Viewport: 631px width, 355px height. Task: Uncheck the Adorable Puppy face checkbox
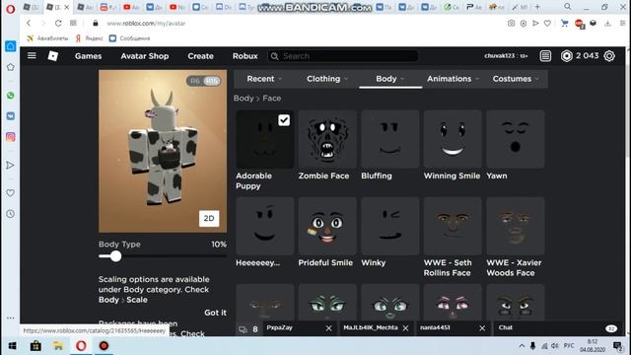[284, 120]
